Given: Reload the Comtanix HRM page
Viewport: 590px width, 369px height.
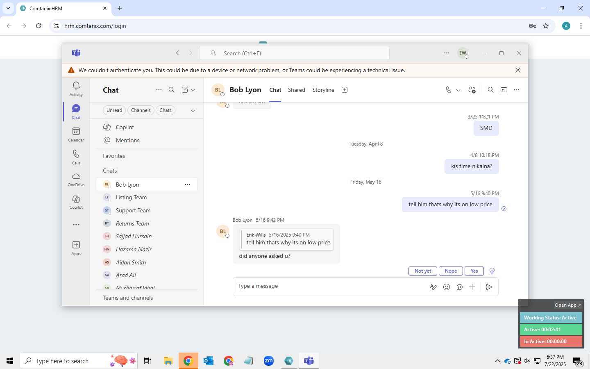Looking at the screenshot, I should pyautogui.click(x=39, y=26).
